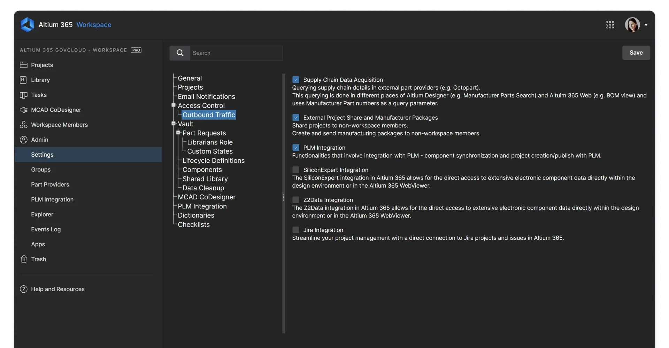Collapse the Part Requests tree node

pyautogui.click(x=178, y=133)
